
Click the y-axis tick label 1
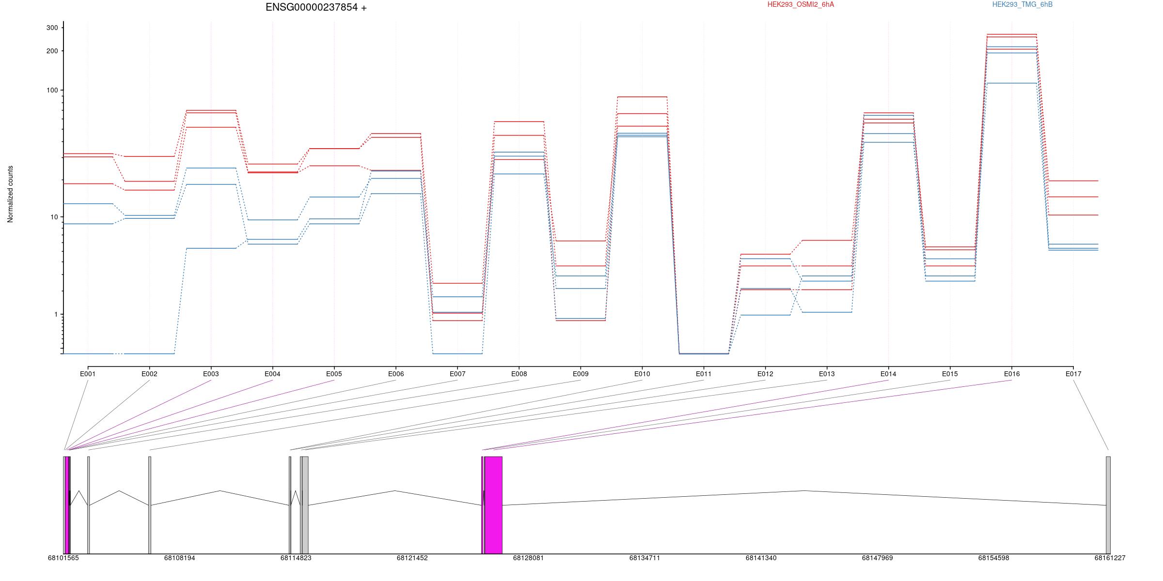pos(56,314)
